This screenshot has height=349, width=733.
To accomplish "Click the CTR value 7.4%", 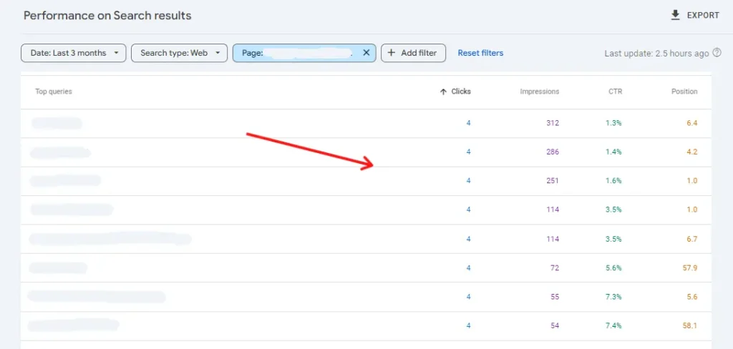I will click(615, 325).
